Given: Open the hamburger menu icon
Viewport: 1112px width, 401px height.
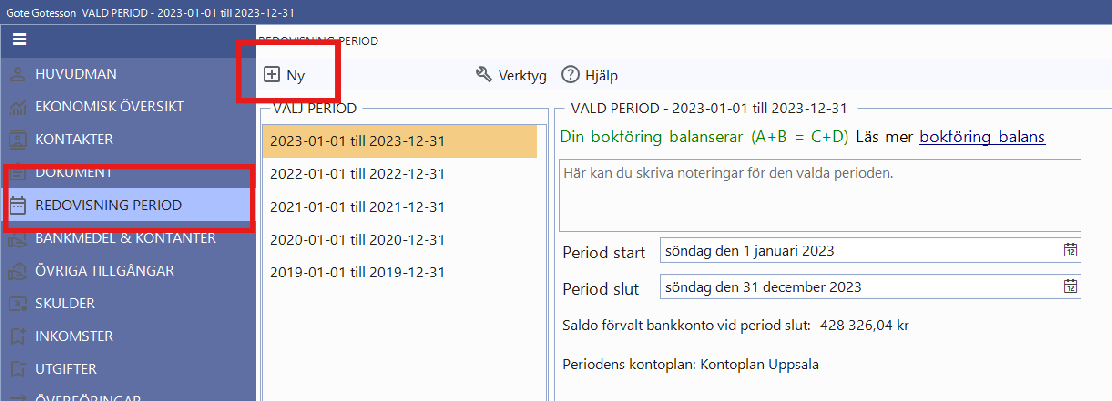Looking at the screenshot, I should click(x=20, y=40).
